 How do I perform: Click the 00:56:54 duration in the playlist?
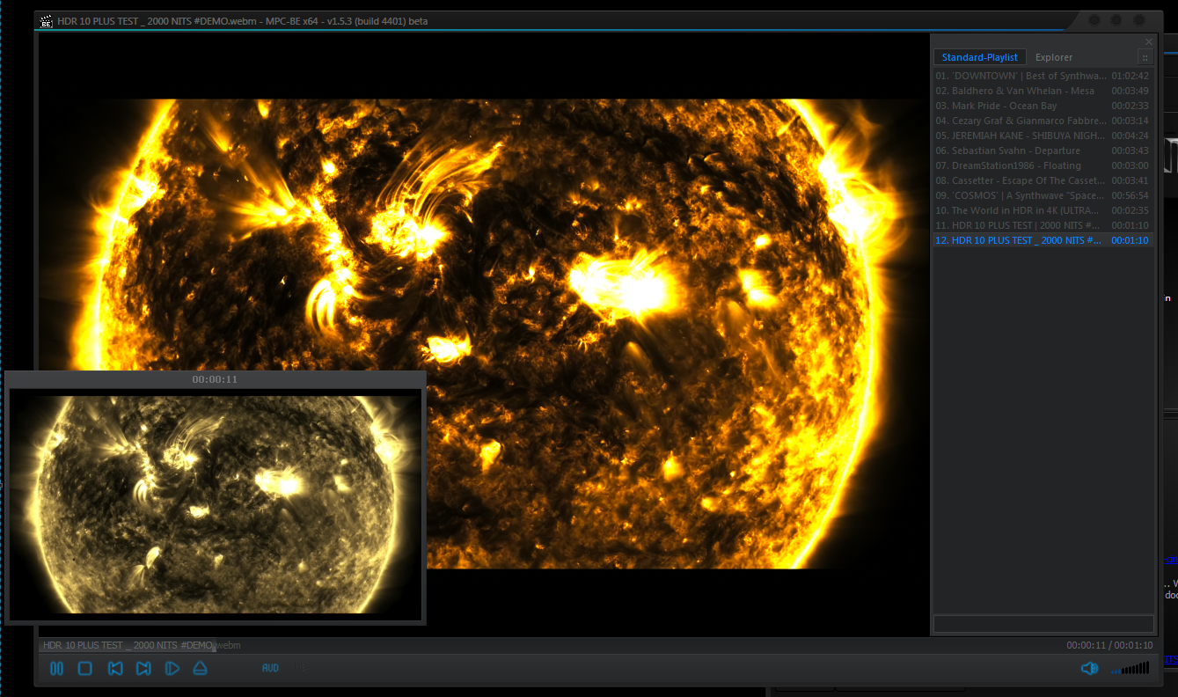(x=1130, y=195)
